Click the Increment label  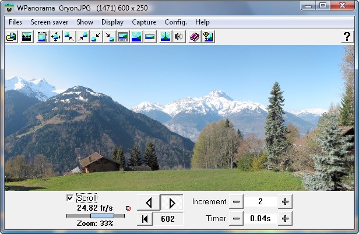tap(209, 202)
